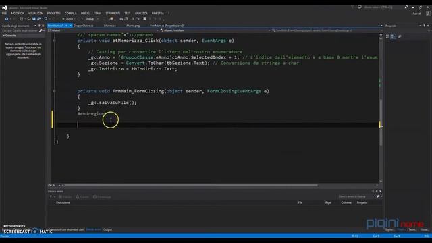The width and height of the screenshot is (432, 243).
Task: Open the FINESTRA menu
Action: pyautogui.click(x=158, y=13)
